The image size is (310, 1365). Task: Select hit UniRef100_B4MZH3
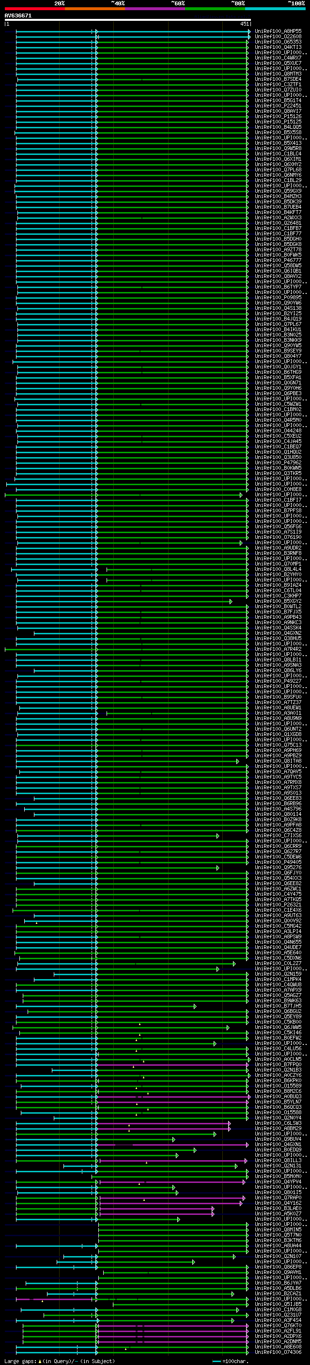tap(278, 196)
